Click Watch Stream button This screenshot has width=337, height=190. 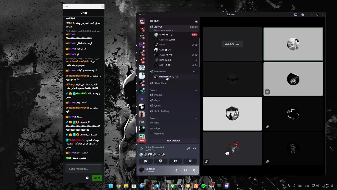pos(232,44)
